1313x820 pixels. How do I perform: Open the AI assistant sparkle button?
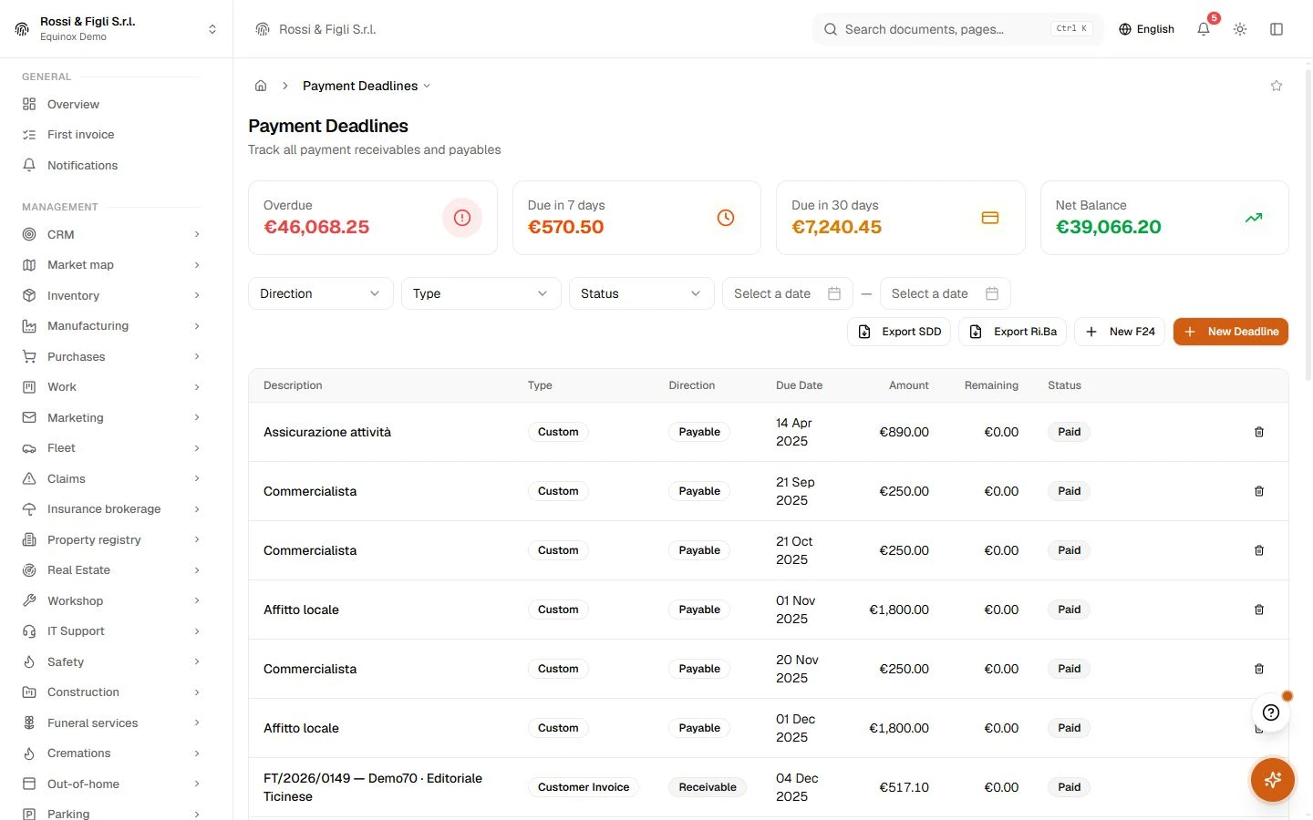(1273, 780)
